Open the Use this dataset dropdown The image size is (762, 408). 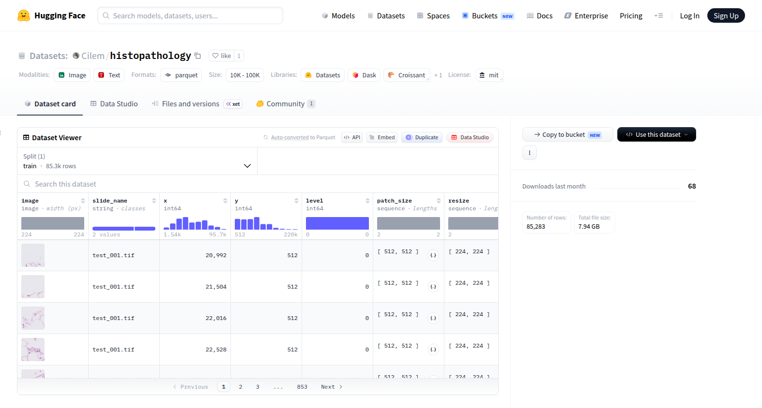click(x=656, y=134)
